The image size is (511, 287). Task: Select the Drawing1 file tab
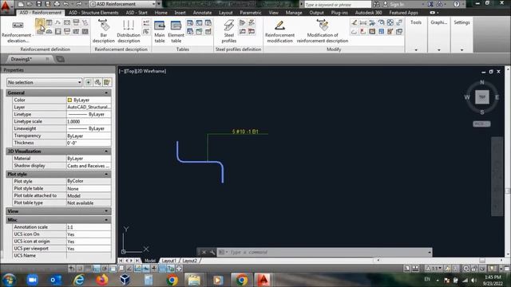[30, 59]
